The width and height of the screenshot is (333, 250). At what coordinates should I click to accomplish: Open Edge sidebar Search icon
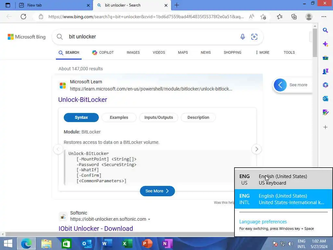pos(325,30)
